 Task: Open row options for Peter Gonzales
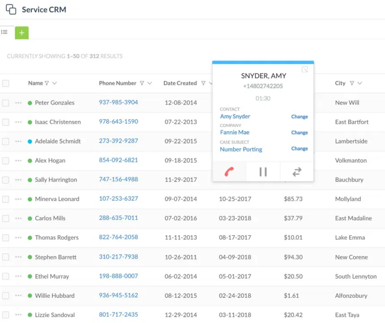point(18,103)
